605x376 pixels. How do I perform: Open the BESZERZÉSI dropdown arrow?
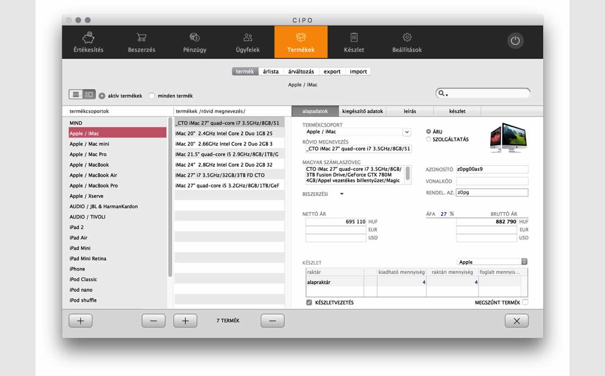[342, 194]
